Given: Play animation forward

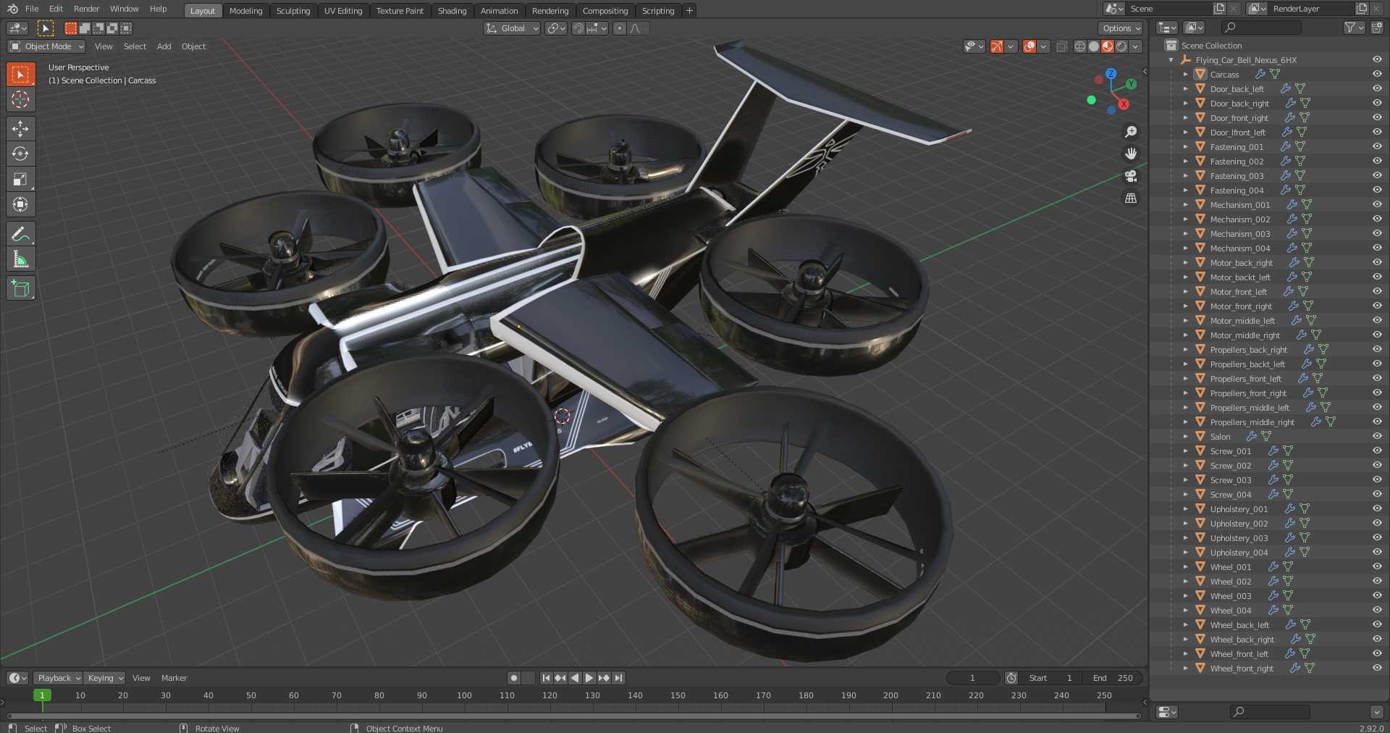Looking at the screenshot, I should [x=589, y=678].
